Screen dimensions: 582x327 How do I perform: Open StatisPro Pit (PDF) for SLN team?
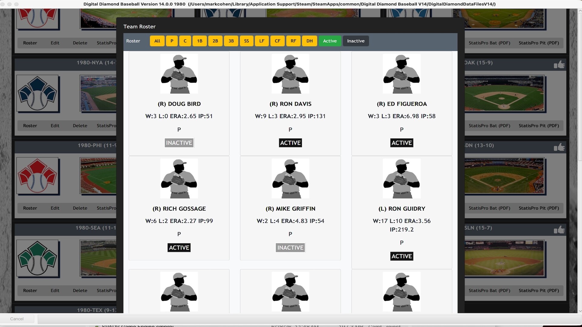539,290
